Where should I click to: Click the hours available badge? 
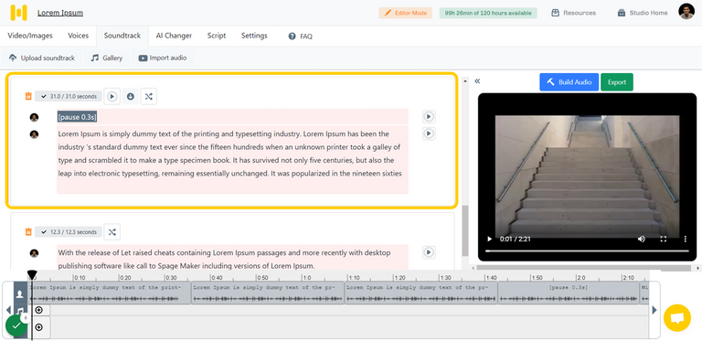pos(488,13)
